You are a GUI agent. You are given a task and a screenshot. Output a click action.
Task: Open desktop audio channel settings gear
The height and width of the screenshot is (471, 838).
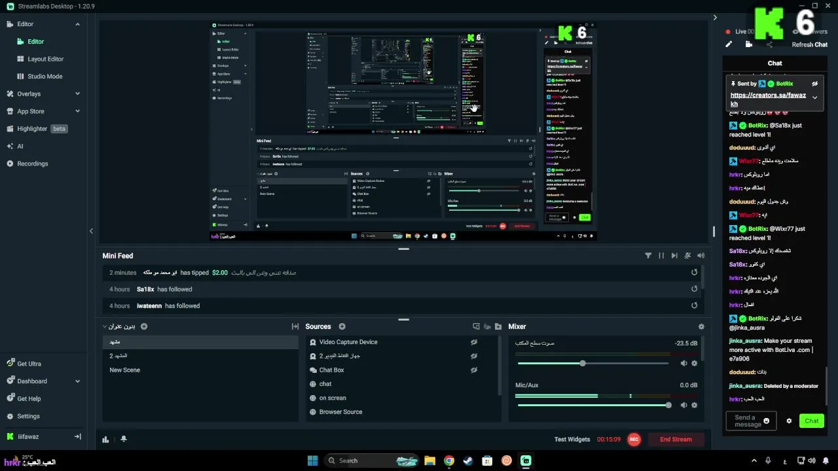(x=695, y=363)
